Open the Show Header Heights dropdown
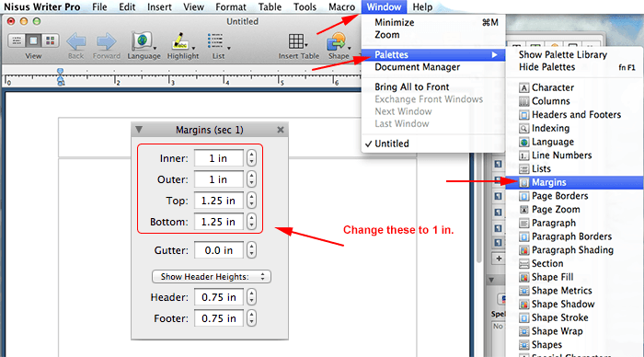 click(x=211, y=276)
